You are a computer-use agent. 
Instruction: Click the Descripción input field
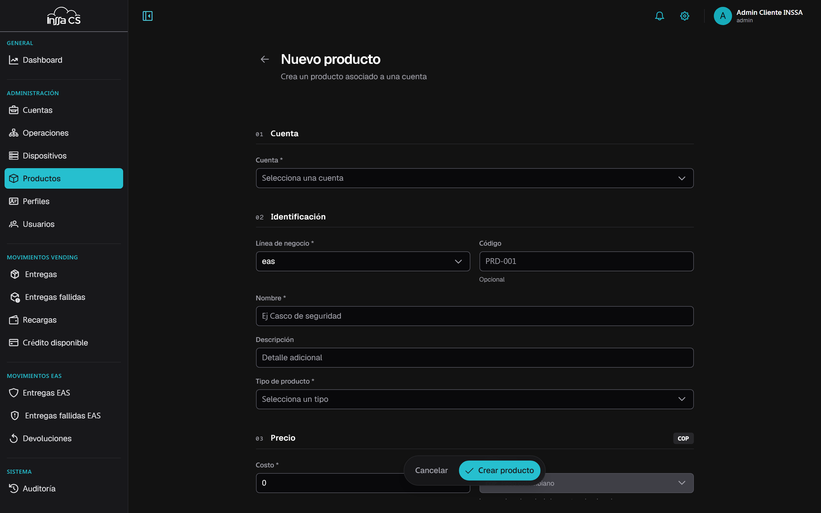475,358
